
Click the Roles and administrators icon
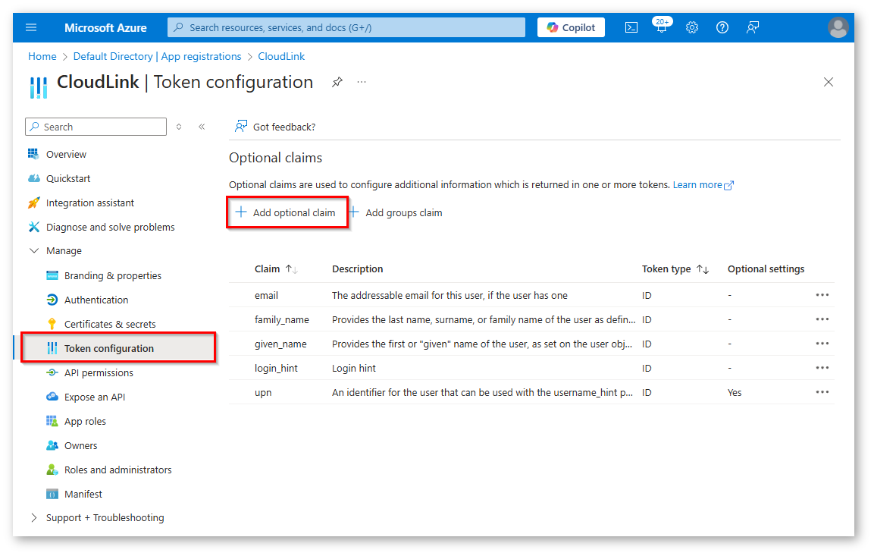(x=52, y=470)
